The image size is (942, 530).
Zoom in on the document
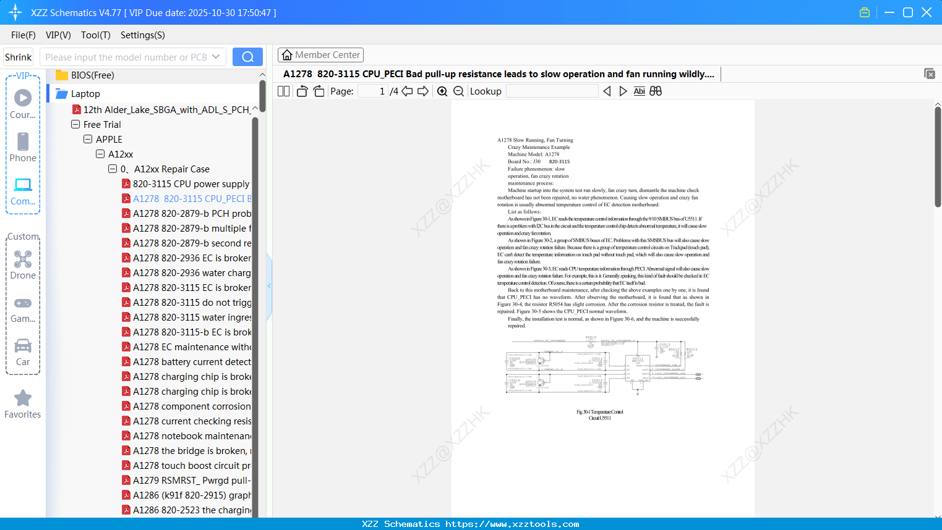click(442, 91)
